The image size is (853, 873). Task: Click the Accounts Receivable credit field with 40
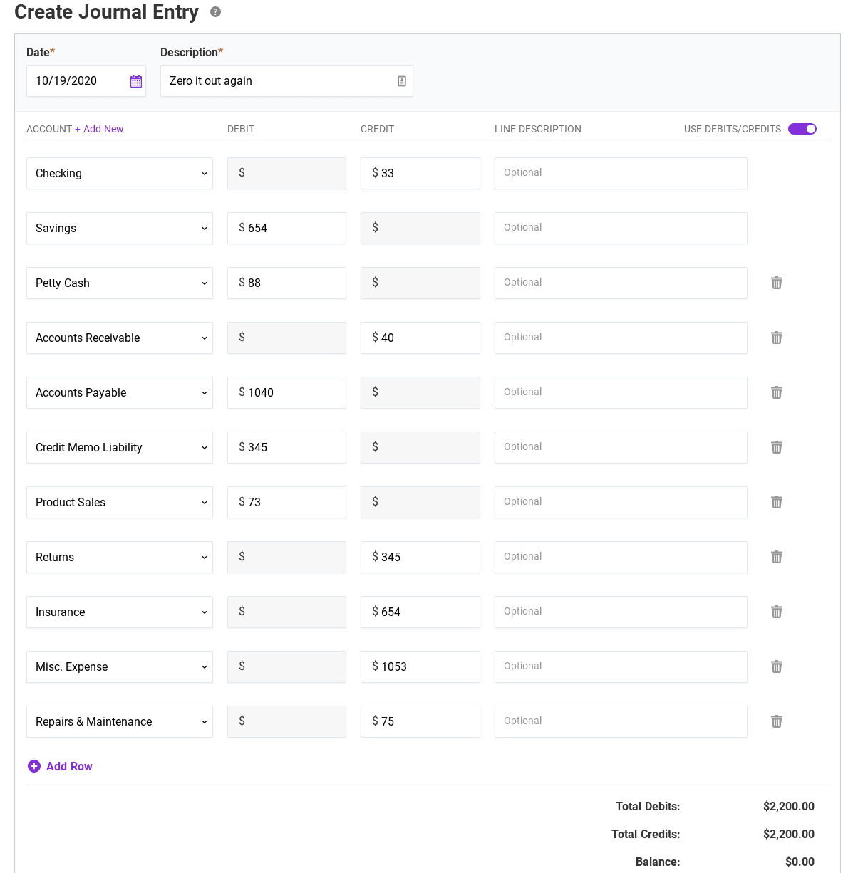pos(420,338)
